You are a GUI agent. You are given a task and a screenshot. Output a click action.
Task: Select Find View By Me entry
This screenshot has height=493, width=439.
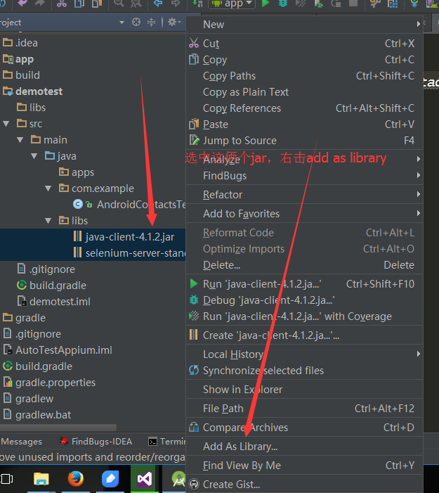304,466
